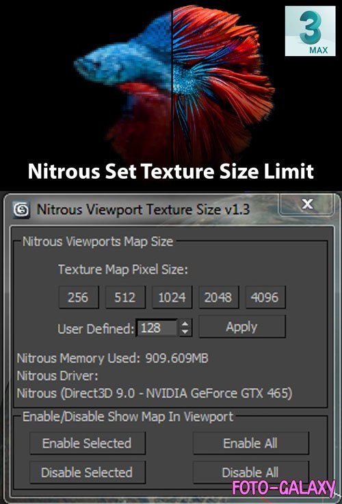The image size is (342, 504).
Task: Click the 'User Defined:' label
Action: click(x=96, y=329)
